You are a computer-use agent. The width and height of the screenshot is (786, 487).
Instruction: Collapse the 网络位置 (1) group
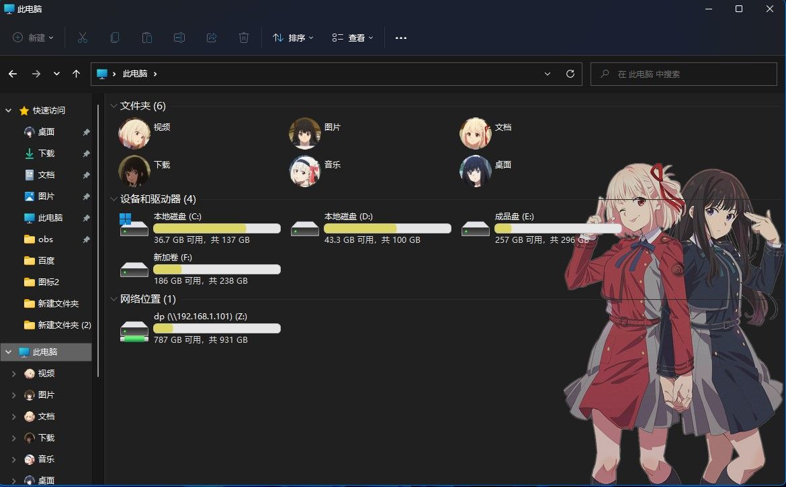pos(114,299)
